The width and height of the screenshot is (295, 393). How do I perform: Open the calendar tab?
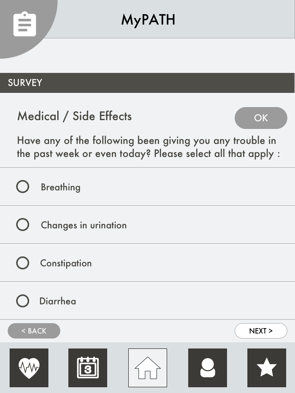point(88,368)
